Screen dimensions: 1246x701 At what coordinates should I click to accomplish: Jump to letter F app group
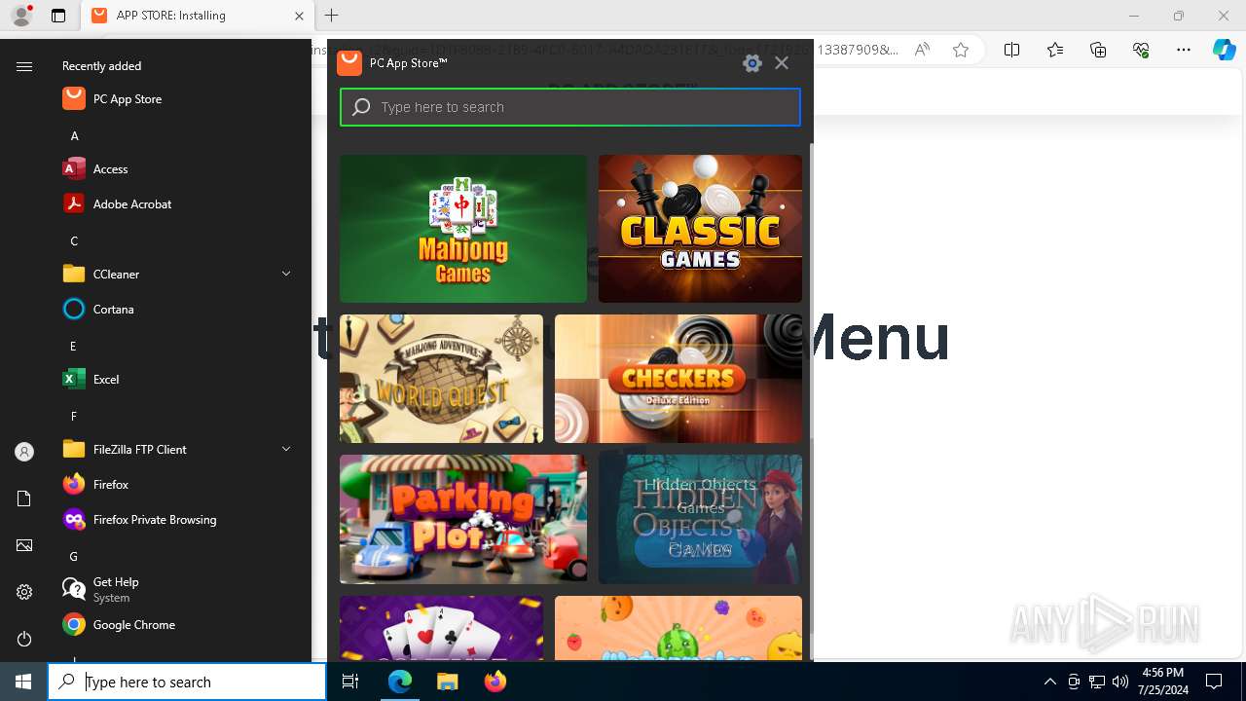73,416
